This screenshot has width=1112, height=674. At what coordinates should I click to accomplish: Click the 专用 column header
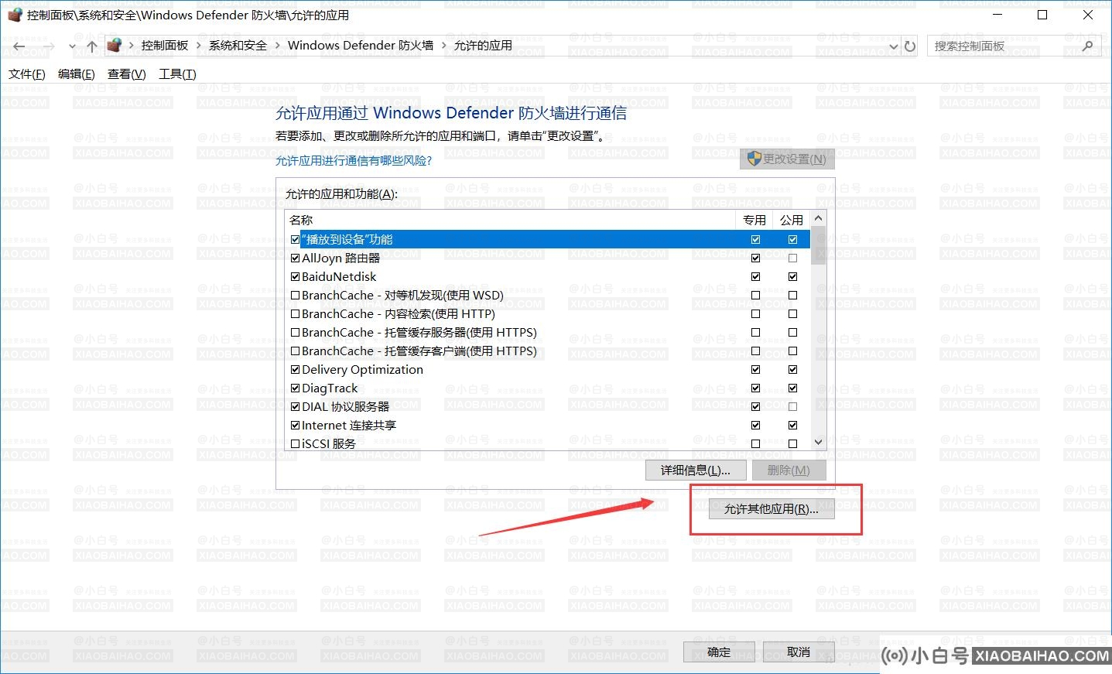point(754,220)
